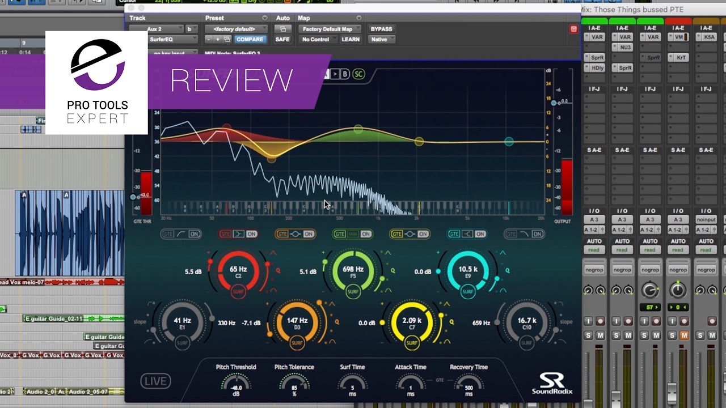Image resolution: width=726 pixels, height=408 pixels.
Task: Click the VM insert slot in the mixer
Action: point(678,37)
